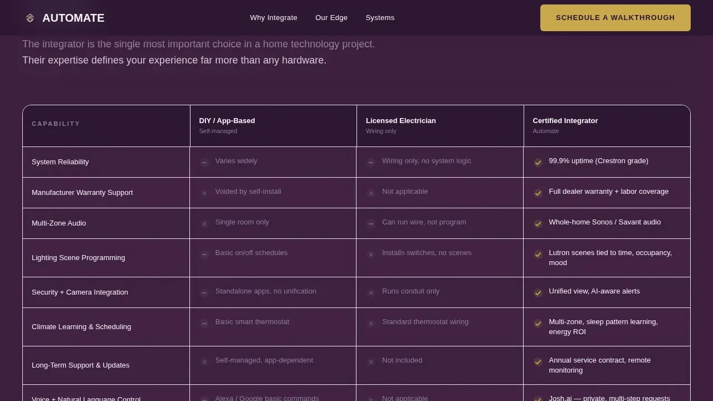Open the Our Edge nav item
This screenshot has width=713, height=401.
pos(331,18)
